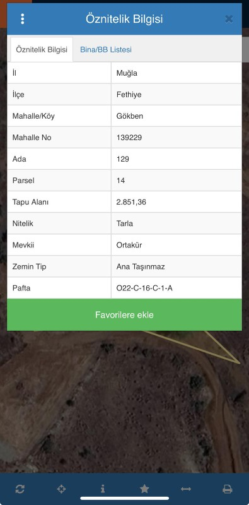The image size is (249, 505).
Task: Open favorites with the star icon
Action: 144,489
